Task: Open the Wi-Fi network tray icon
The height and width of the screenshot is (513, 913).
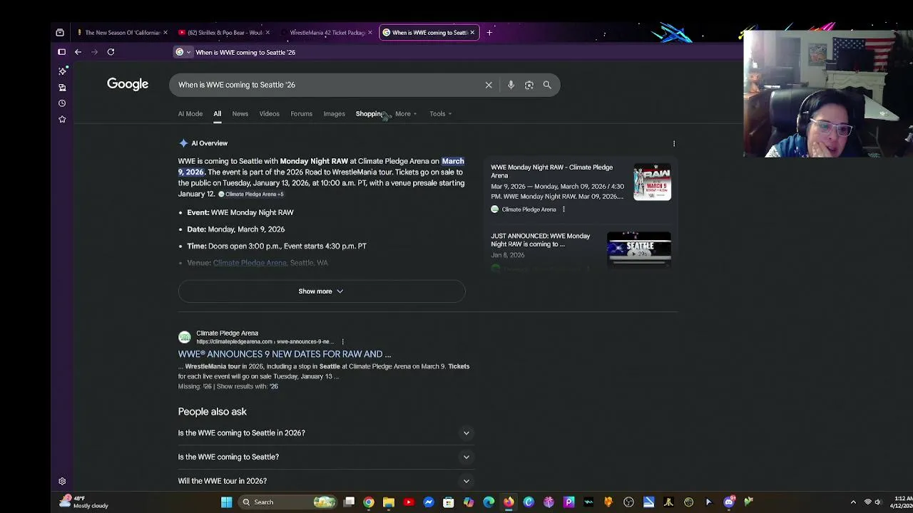Action: (x=867, y=502)
